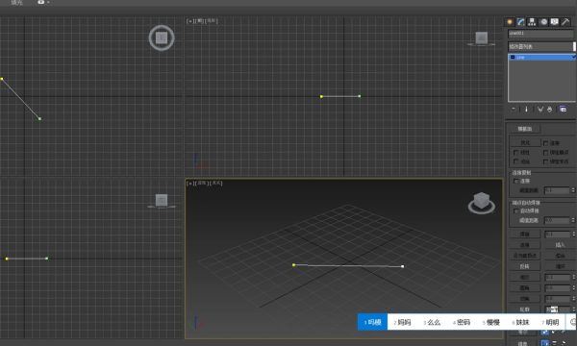The width and height of the screenshot is (577, 346).
Task: Click the 循环 button
Action: pyautogui.click(x=560, y=266)
